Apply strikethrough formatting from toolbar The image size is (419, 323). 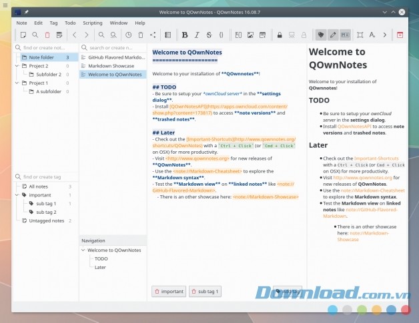click(208, 35)
